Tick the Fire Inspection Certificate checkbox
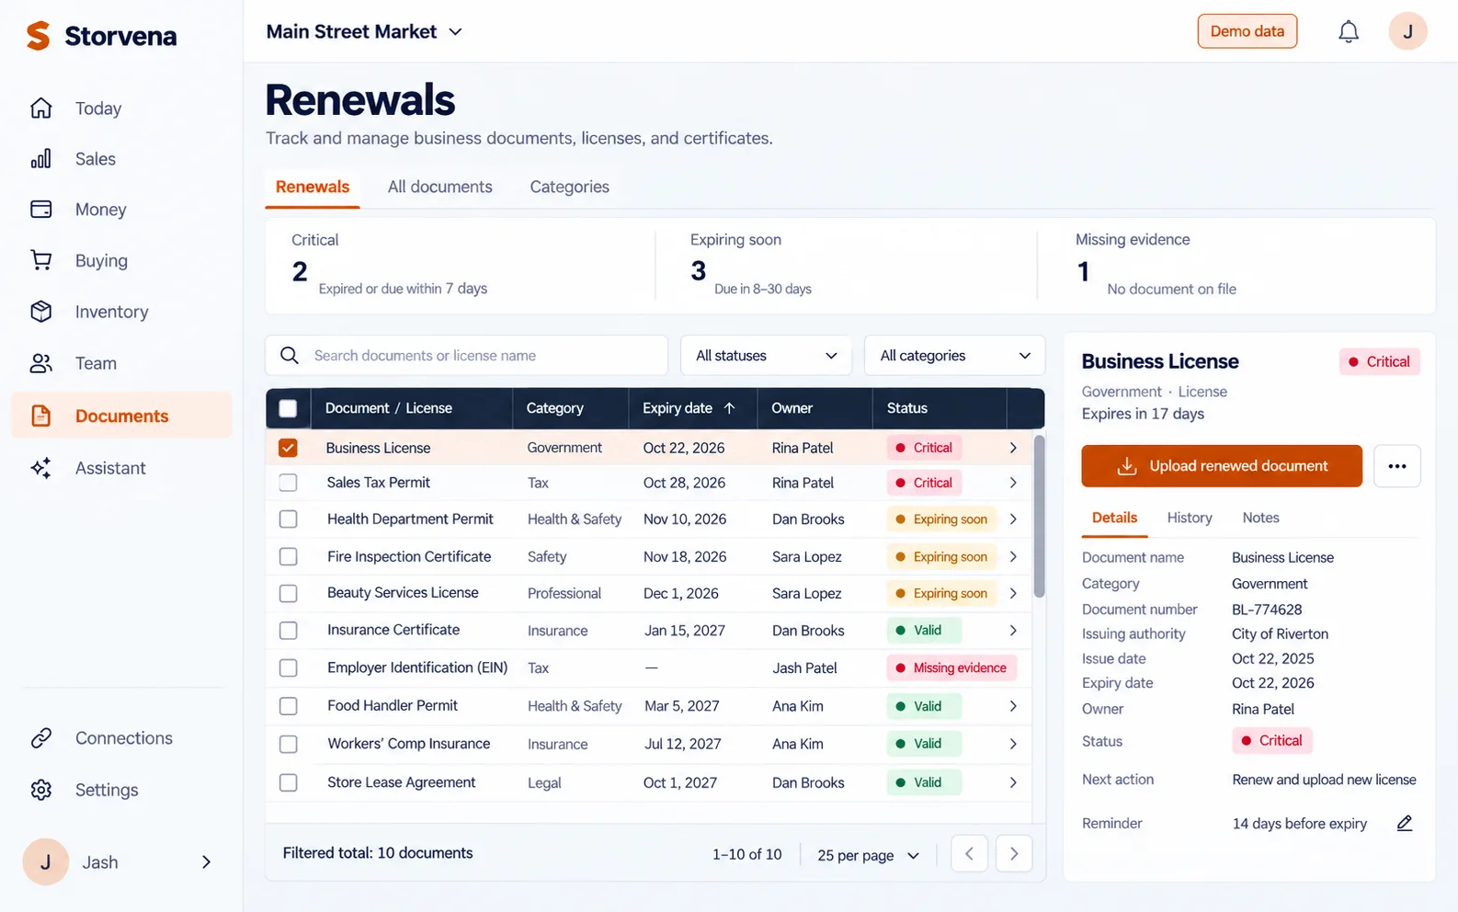Image resolution: width=1458 pixels, height=912 pixels. tap(288, 556)
